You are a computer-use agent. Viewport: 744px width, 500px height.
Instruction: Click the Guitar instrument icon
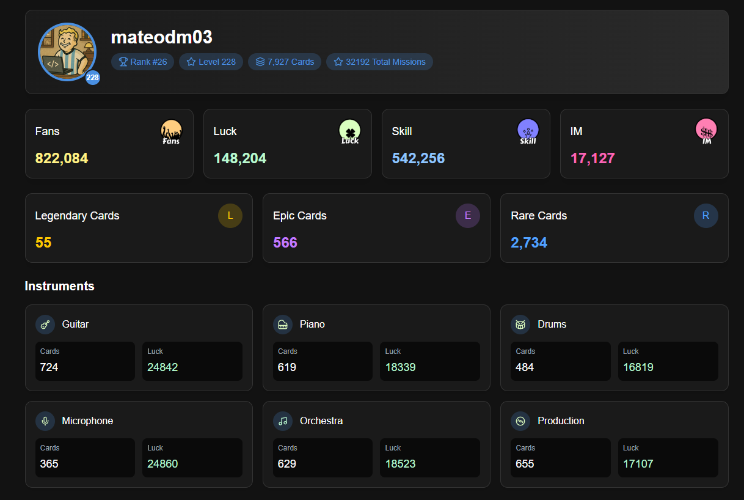45,325
